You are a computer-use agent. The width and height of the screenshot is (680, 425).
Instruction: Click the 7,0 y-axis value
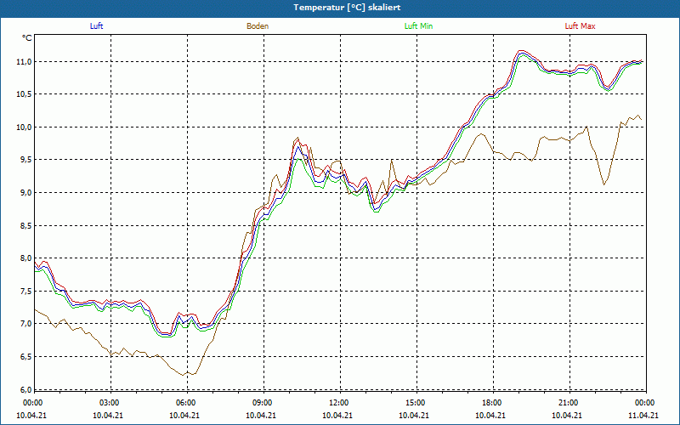tap(26, 324)
